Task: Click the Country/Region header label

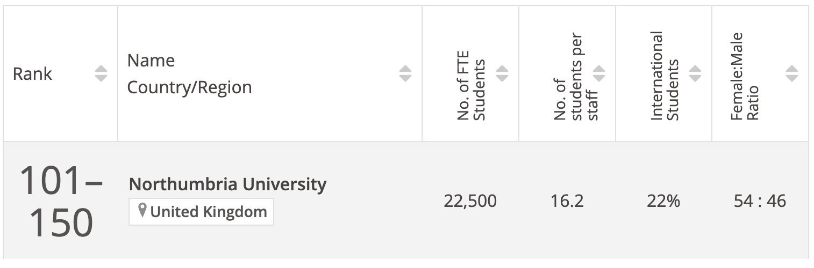Action: click(x=189, y=87)
